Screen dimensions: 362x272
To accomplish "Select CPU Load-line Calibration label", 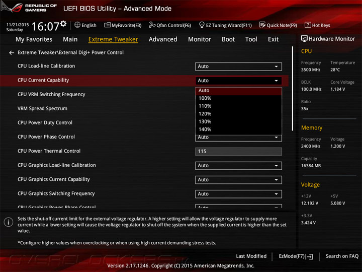I will point(46,66).
